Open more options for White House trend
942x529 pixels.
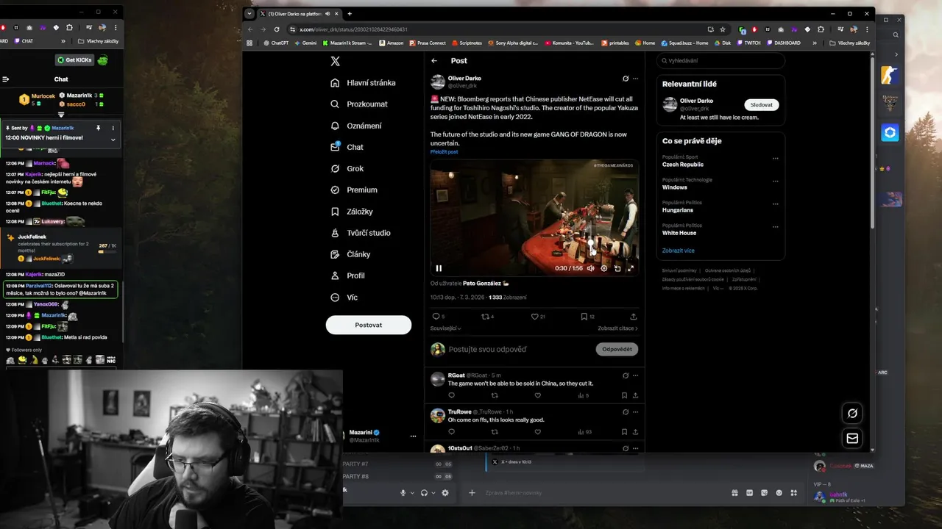coord(775,227)
